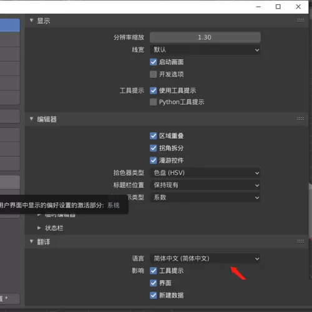Expand the 状态栏 subpanel

[39, 228]
